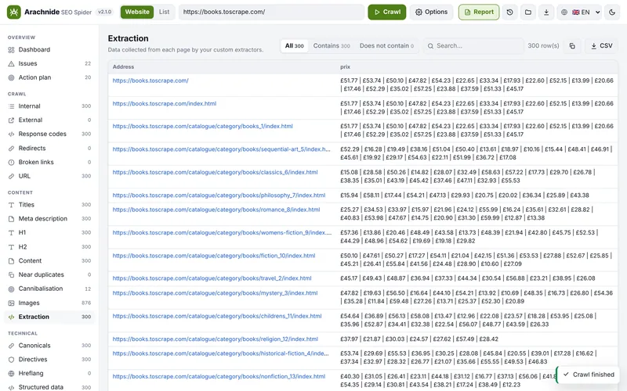
Task: Select the Does not contain filter tab
Action: [386, 46]
